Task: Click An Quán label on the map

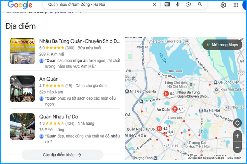Action: tap(163, 110)
